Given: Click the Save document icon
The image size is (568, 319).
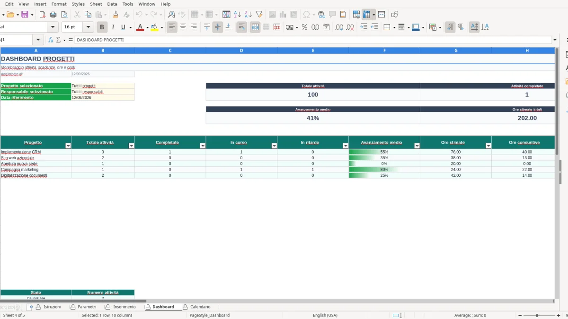Looking at the screenshot, I should coord(25,15).
